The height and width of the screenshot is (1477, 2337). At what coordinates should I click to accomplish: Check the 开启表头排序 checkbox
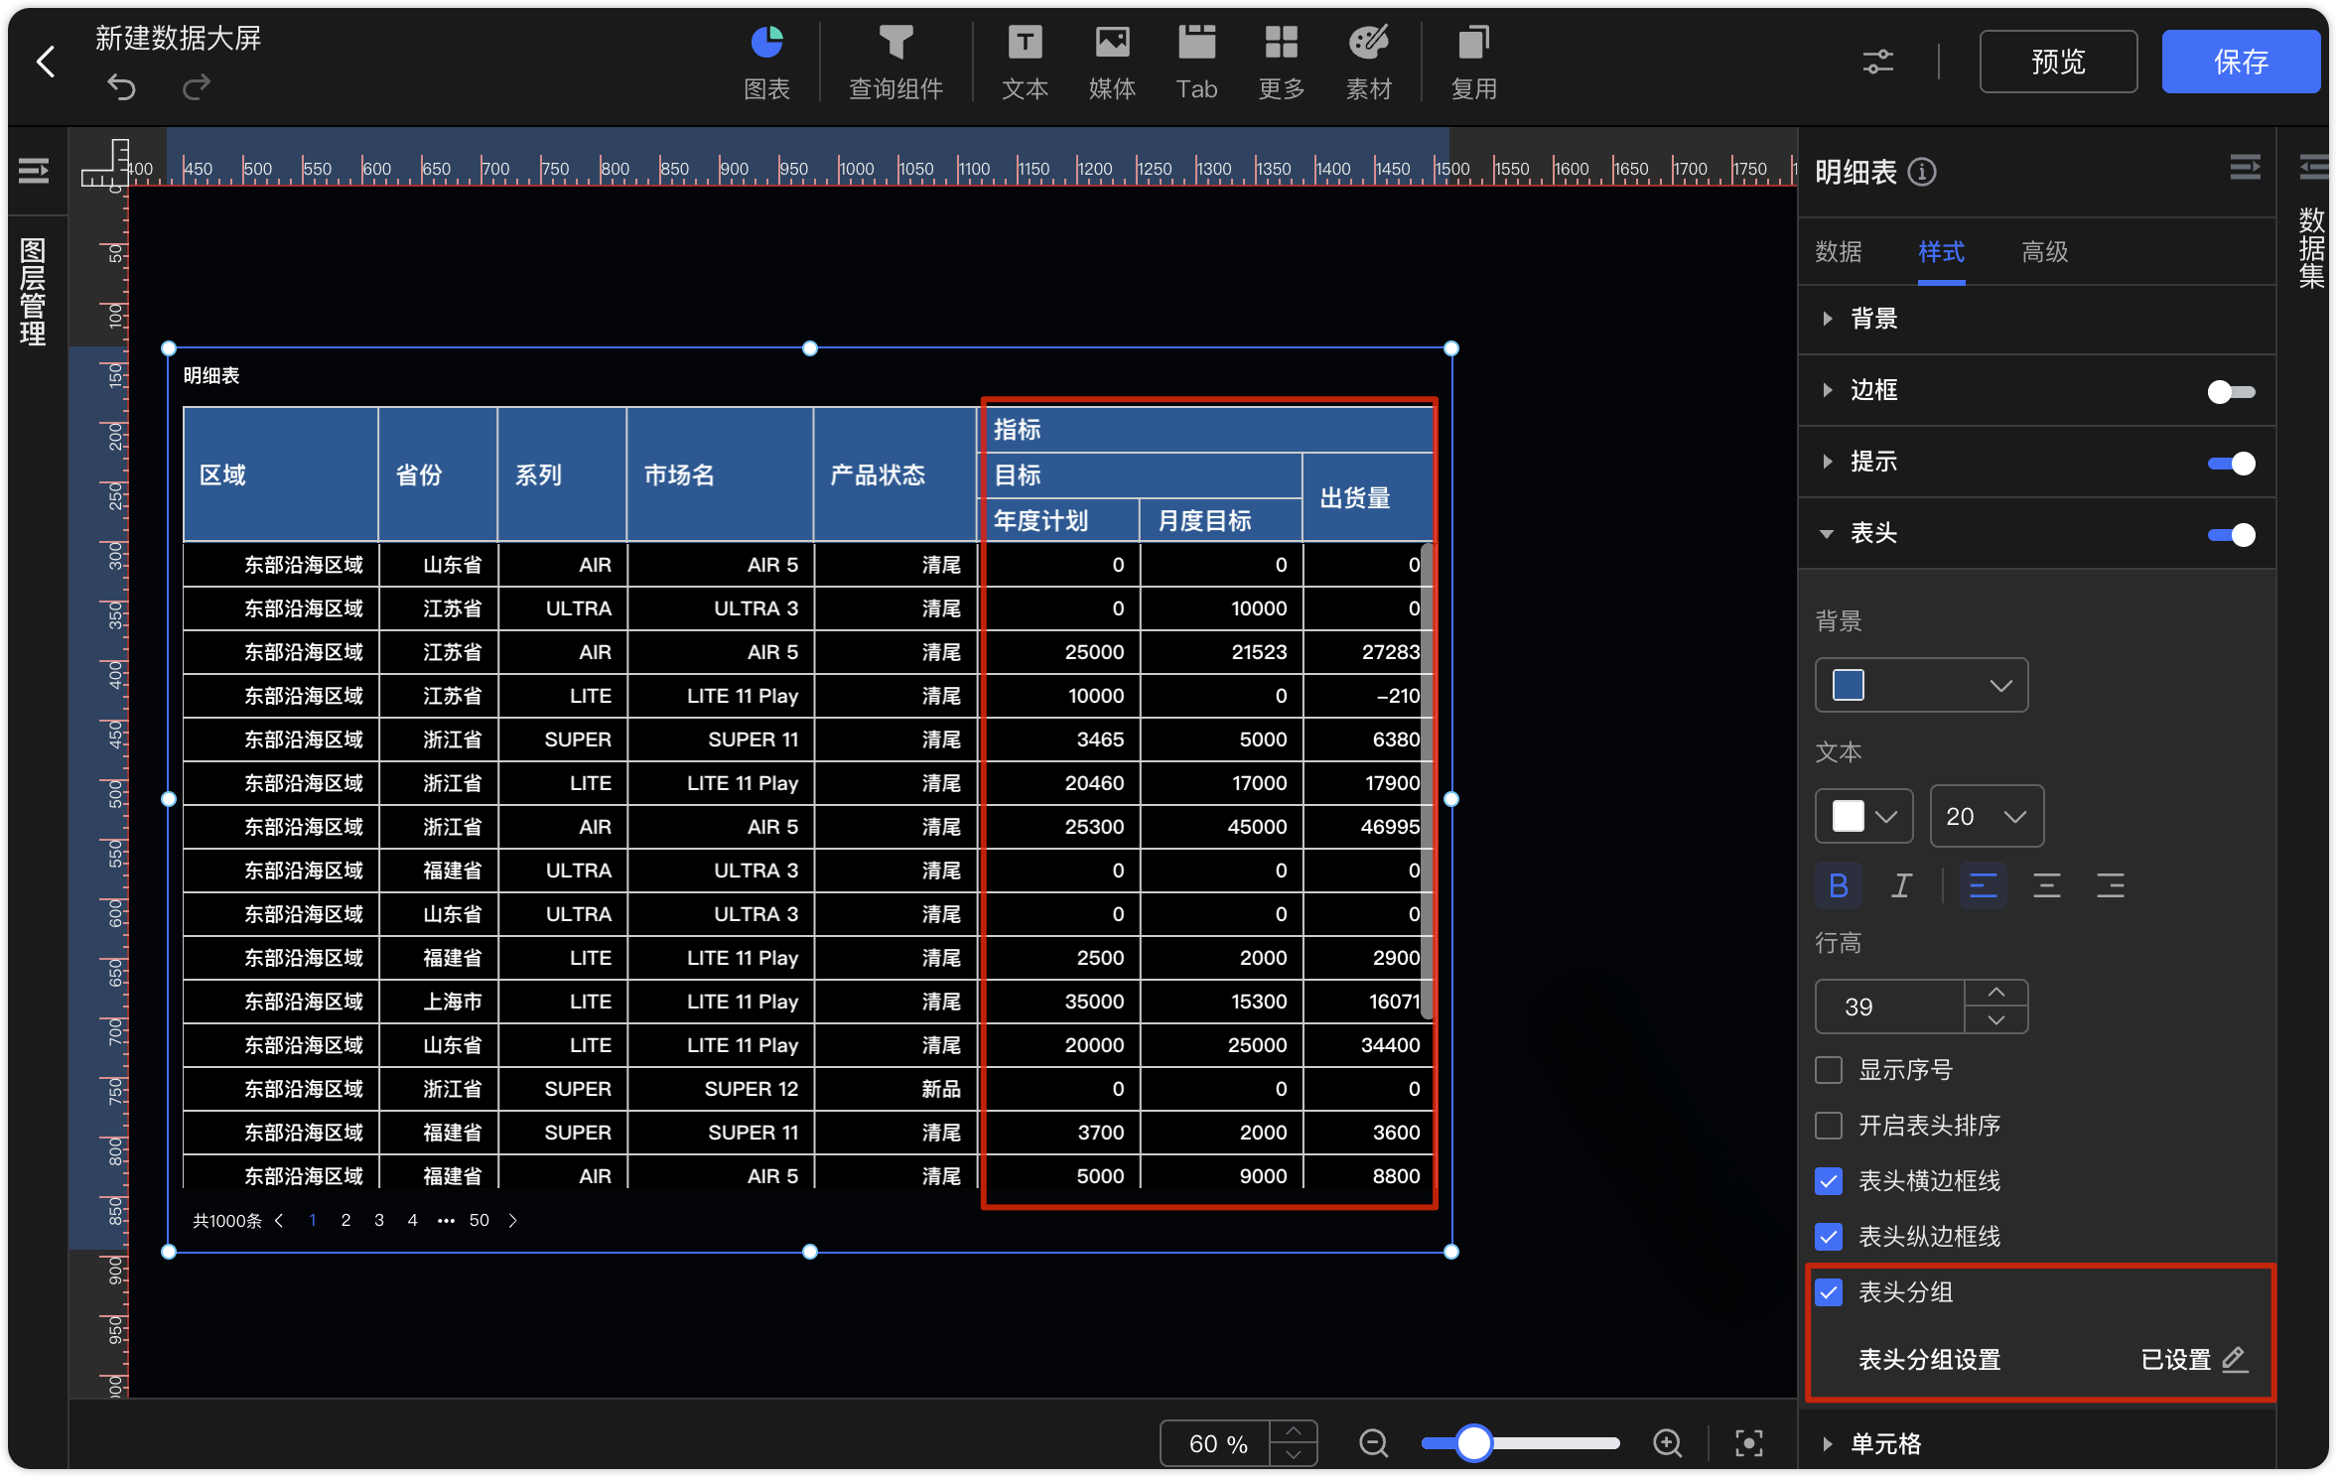click(x=1828, y=1126)
